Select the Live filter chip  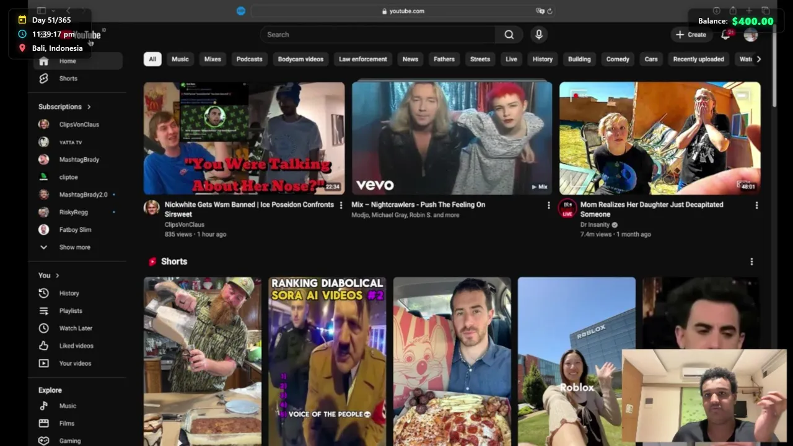tap(511, 59)
